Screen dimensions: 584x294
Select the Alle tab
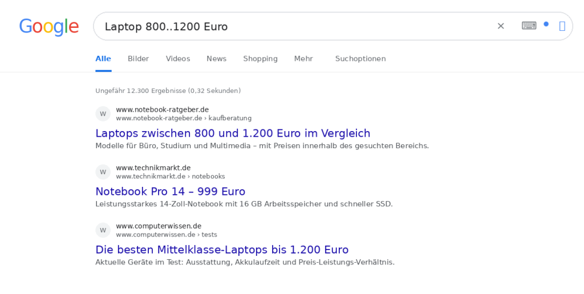103,59
